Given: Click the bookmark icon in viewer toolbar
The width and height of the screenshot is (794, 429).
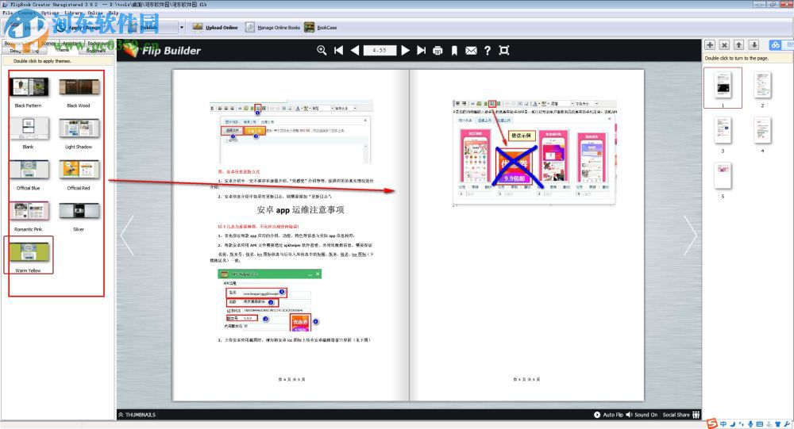Looking at the screenshot, I should pos(454,51).
